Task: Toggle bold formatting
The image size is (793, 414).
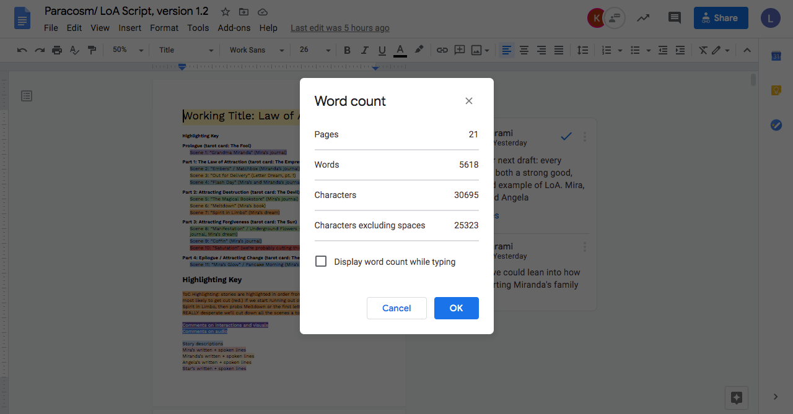Action: pos(347,50)
